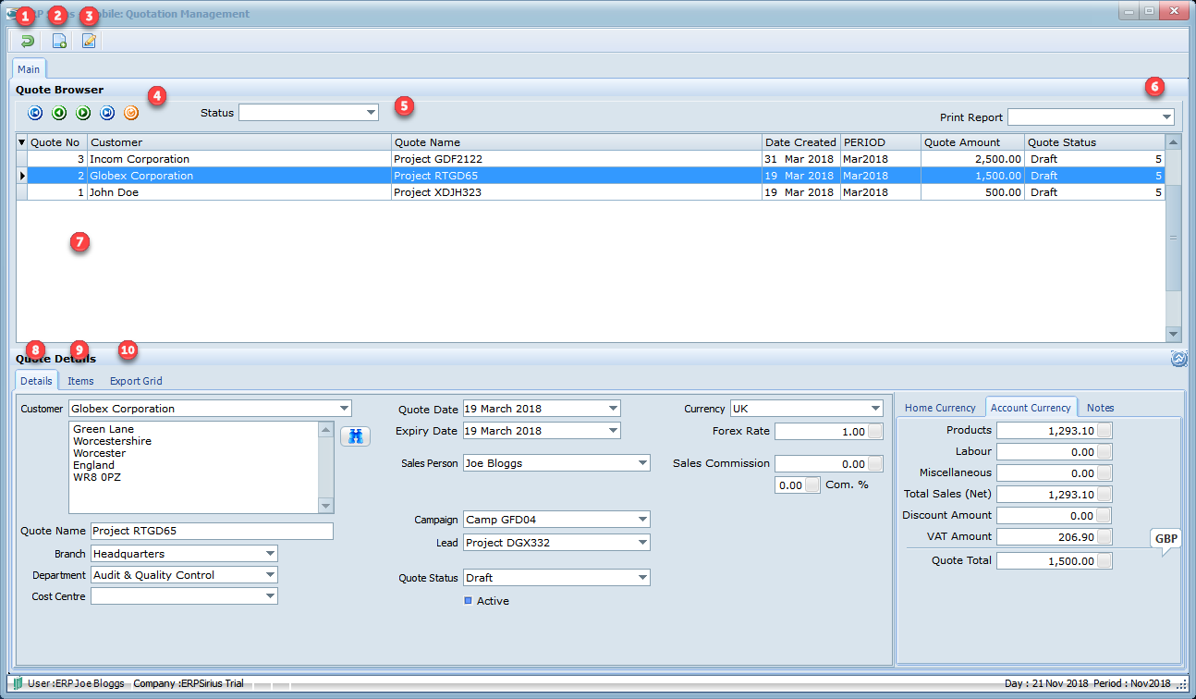Switch to the Details tab

tap(36, 380)
